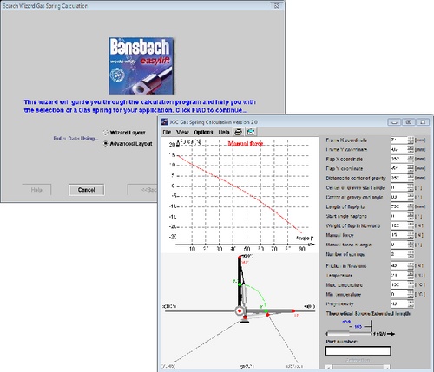The width and height of the screenshot is (434, 372).
Task: Click the Min. temperature value field
Action: pyautogui.click(x=399, y=294)
